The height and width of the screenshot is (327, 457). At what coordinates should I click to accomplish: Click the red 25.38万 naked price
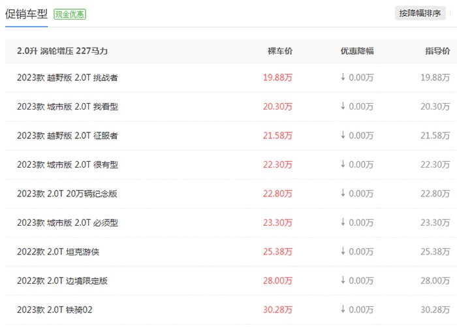coord(277,251)
